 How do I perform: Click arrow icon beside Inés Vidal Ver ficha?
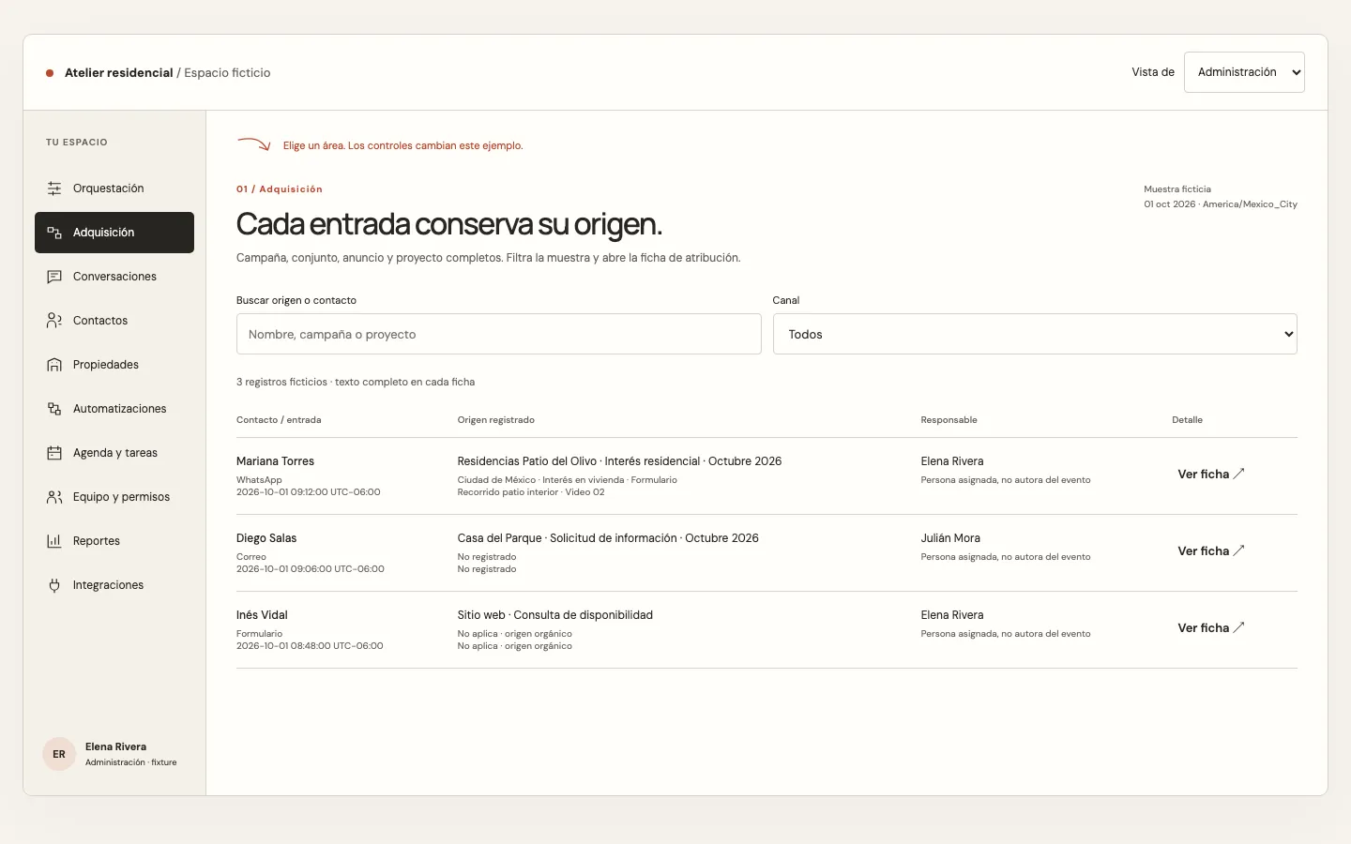point(1238,627)
